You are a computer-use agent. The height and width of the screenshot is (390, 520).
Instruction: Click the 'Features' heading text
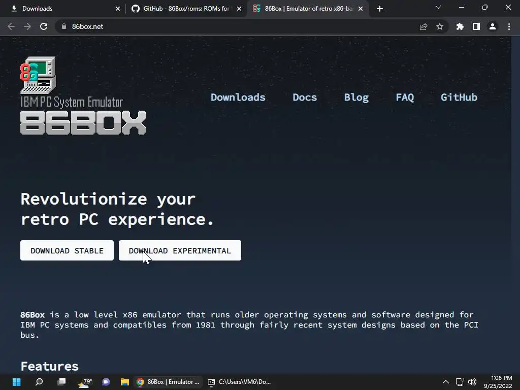pos(49,367)
